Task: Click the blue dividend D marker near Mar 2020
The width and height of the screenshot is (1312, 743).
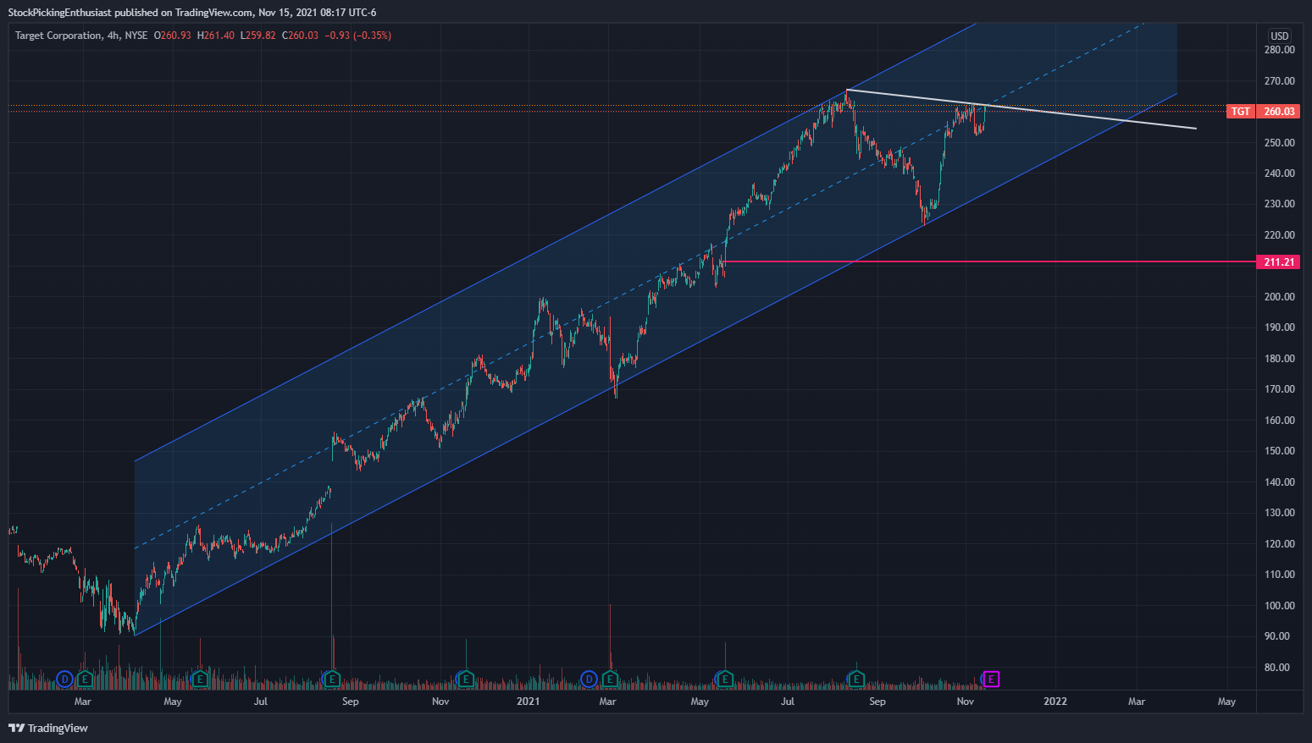Action: click(64, 679)
